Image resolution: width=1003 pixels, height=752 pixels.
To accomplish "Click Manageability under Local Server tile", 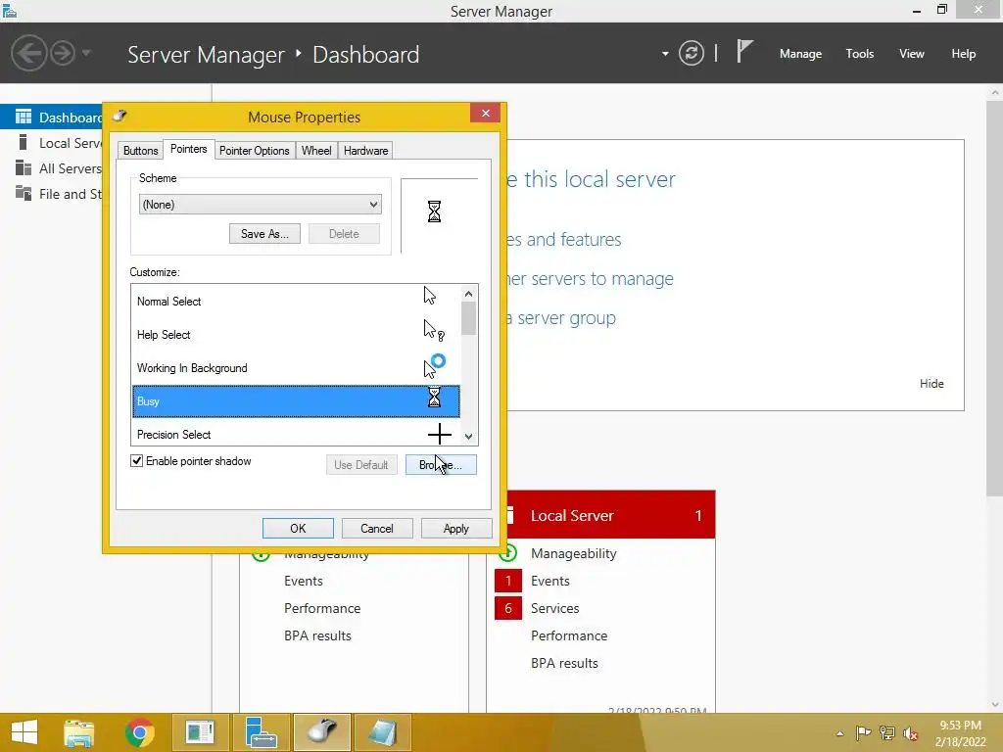I will [573, 553].
